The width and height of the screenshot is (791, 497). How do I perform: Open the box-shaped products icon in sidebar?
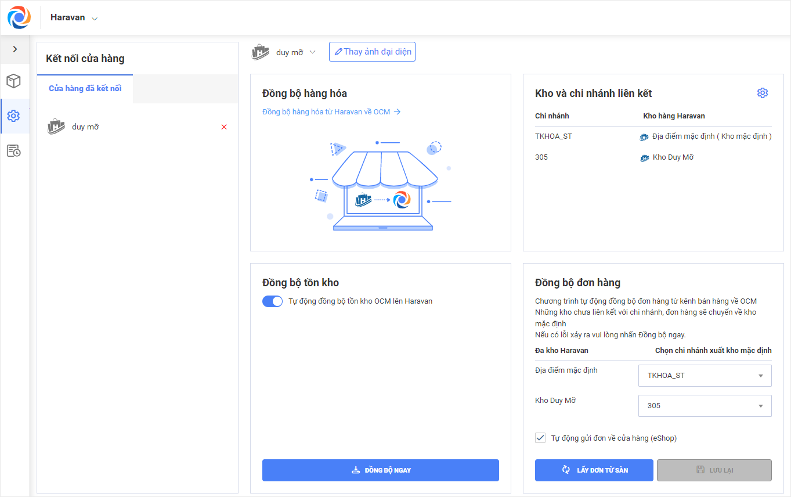click(x=14, y=81)
